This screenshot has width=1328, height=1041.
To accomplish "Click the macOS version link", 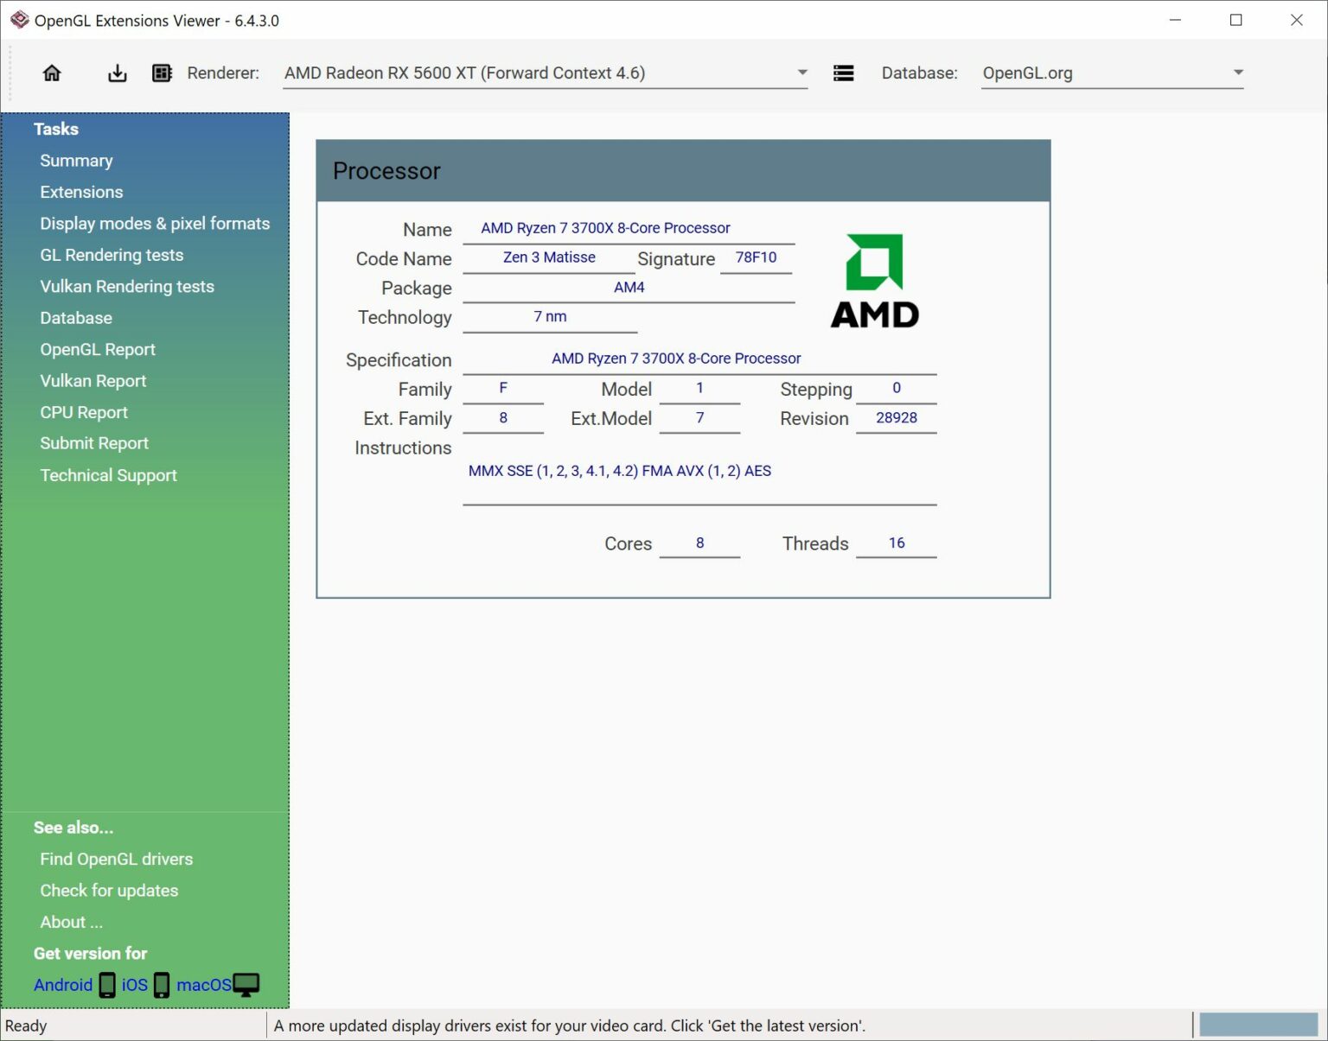I will [204, 985].
